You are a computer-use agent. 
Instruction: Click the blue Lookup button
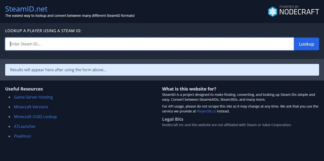[x=307, y=44]
